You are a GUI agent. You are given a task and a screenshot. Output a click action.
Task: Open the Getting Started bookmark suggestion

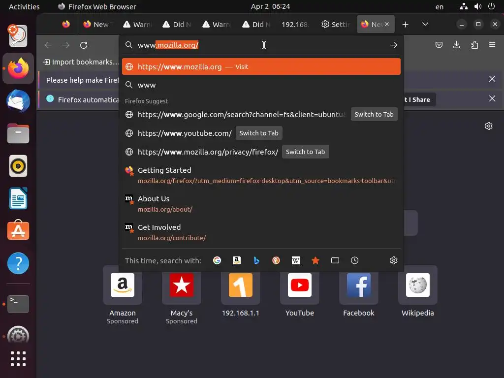(261, 175)
